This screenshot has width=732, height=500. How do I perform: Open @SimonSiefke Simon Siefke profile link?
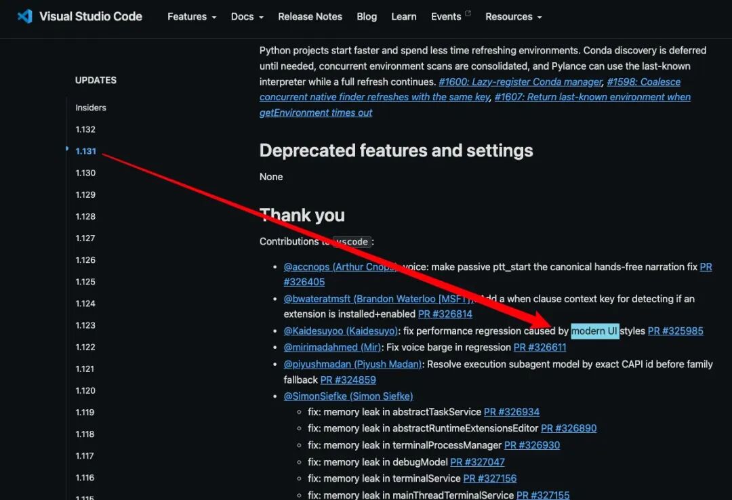[348, 396]
